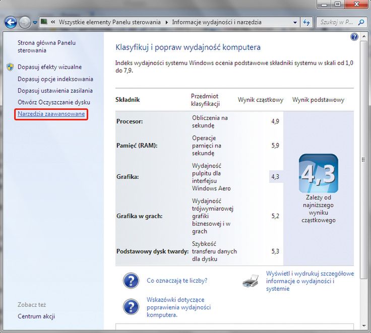Open 'Strona główna Panelu sterowania' link
The width and height of the screenshot is (371, 333).
pyautogui.click(x=46, y=46)
